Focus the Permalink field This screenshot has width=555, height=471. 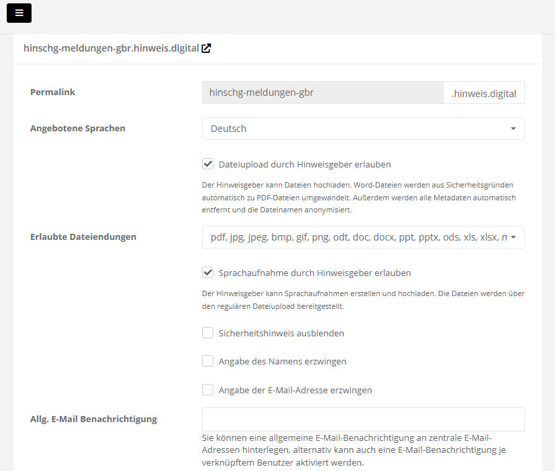coord(322,92)
